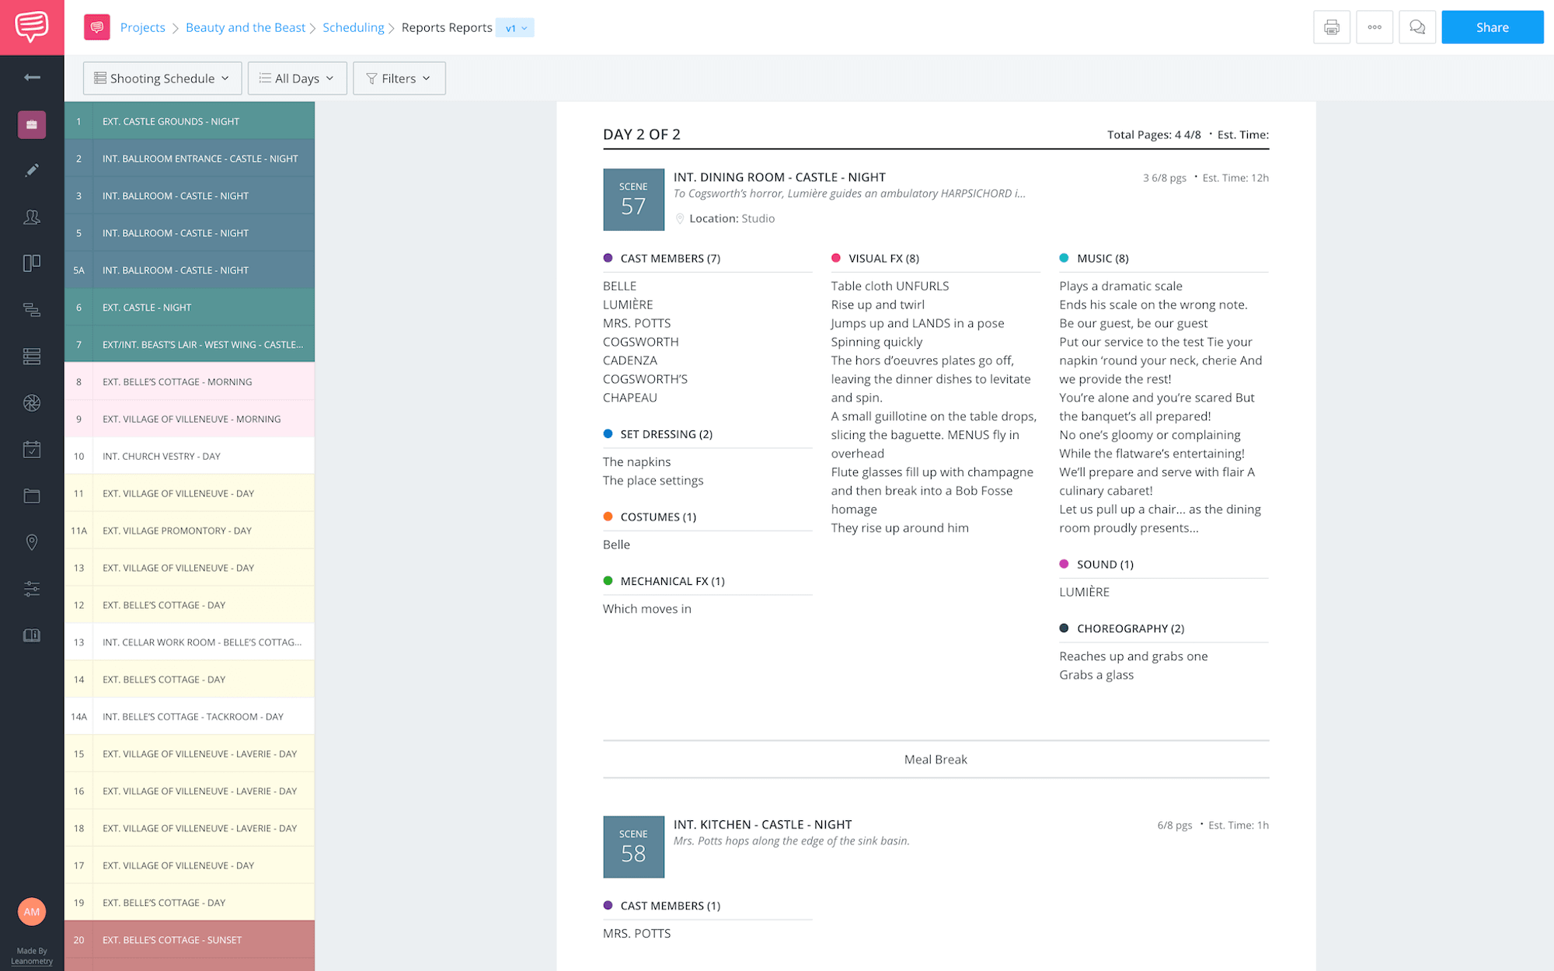Click the Share button
This screenshot has height=971, width=1554.
1492,27
